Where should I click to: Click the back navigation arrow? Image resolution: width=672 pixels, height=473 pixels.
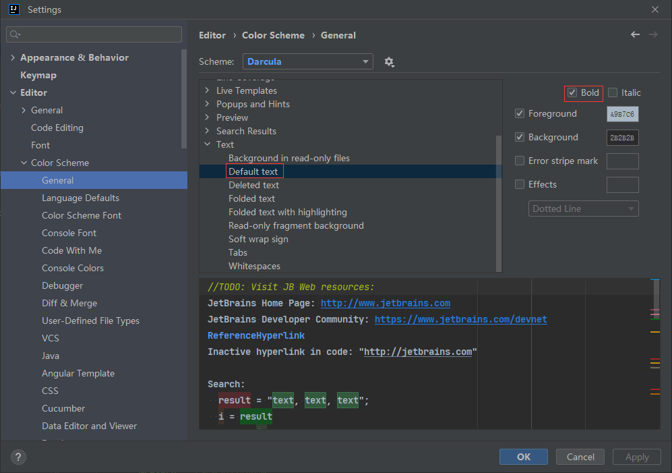coord(635,34)
